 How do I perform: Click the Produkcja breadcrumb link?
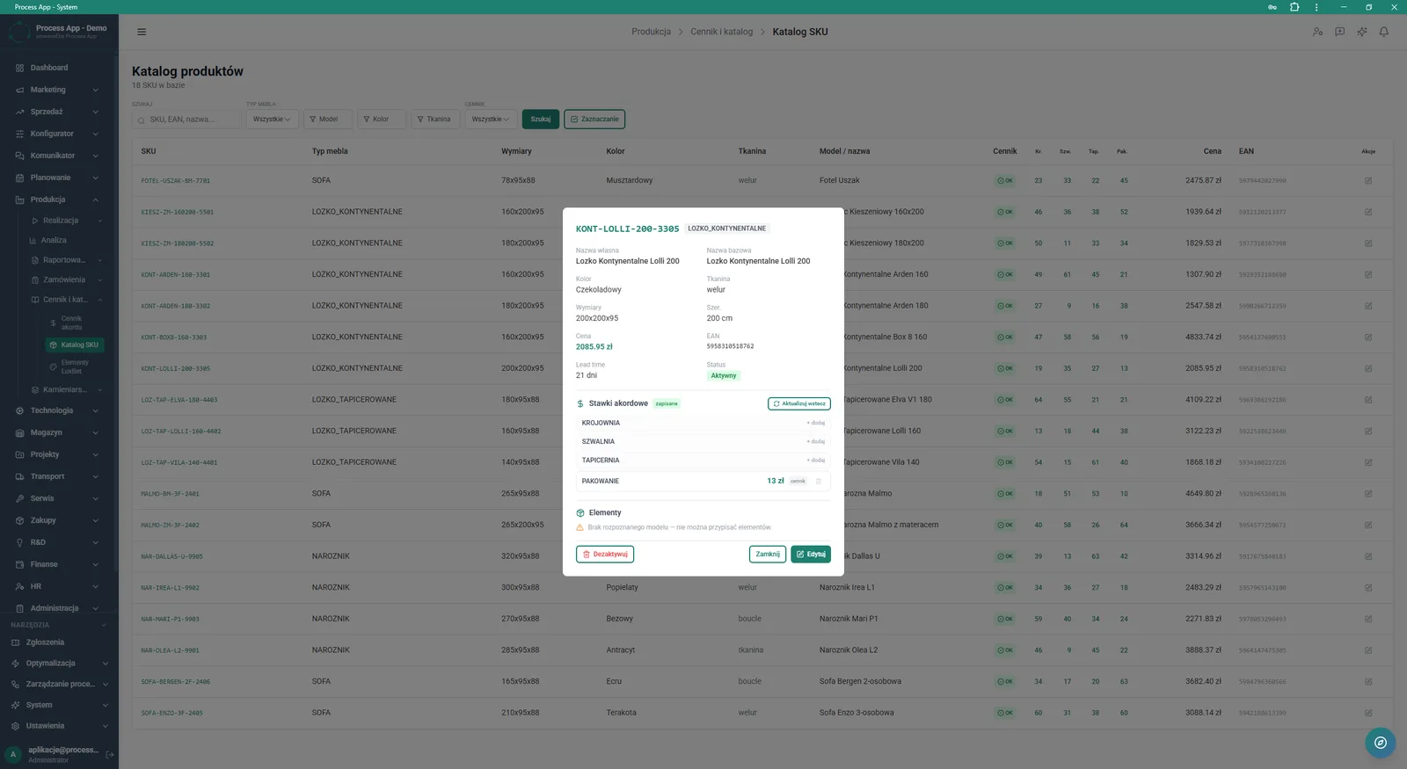click(651, 32)
